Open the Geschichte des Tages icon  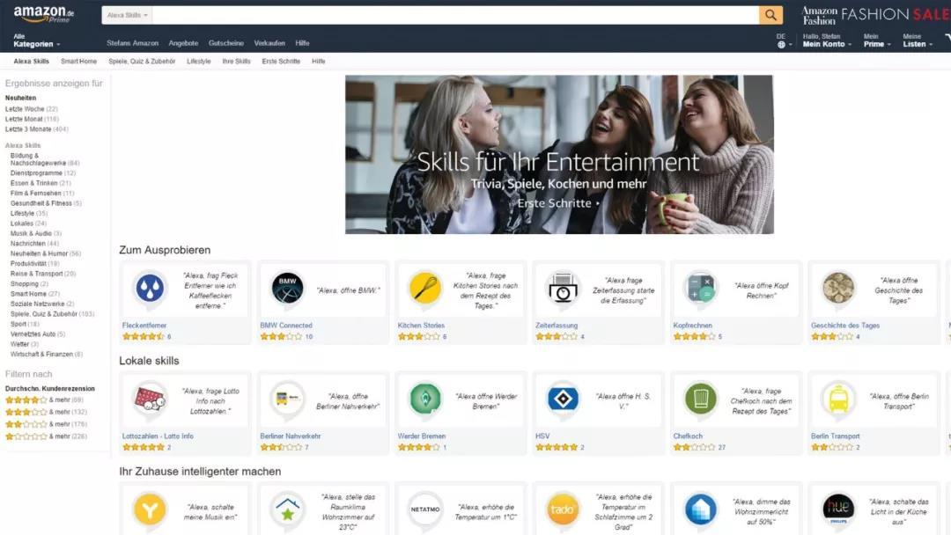tap(838, 288)
